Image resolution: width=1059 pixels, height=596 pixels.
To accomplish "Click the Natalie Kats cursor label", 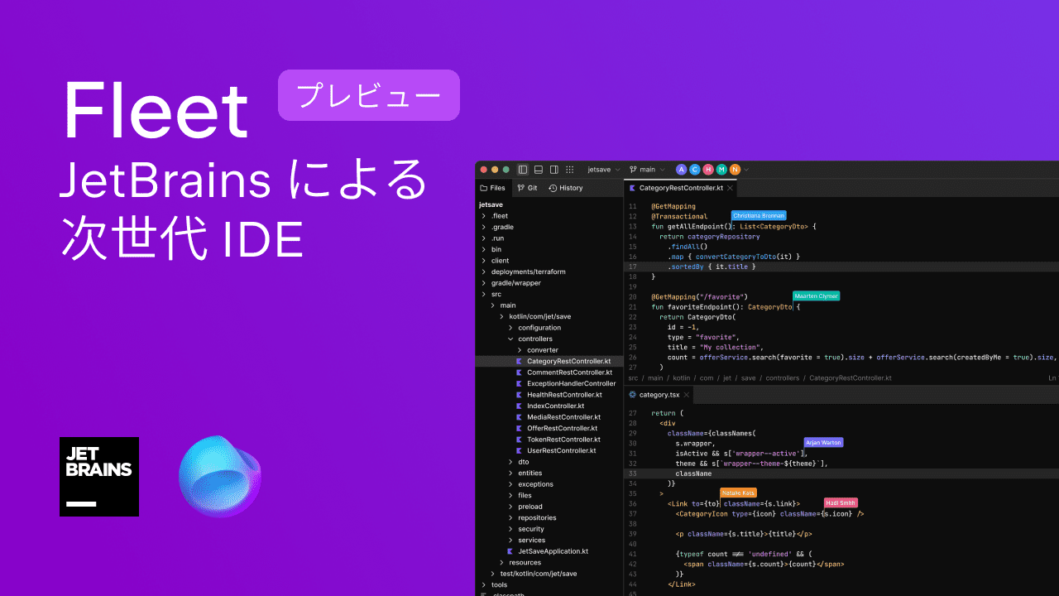I will [x=739, y=493].
